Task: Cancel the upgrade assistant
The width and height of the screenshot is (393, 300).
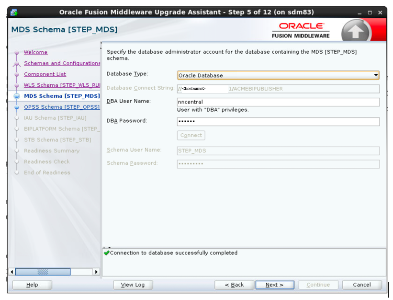Action: (x=362, y=285)
